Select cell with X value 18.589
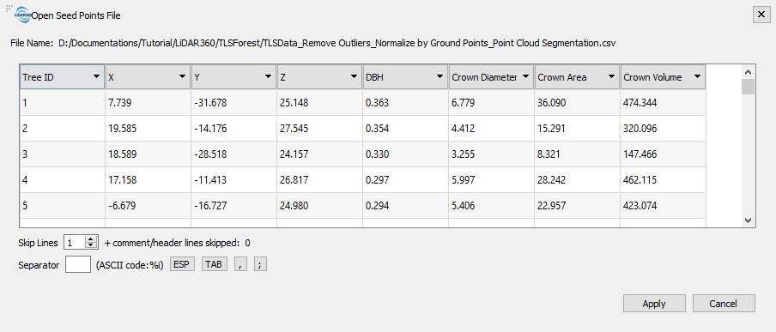The image size is (776, 332). tap(148, 154)
